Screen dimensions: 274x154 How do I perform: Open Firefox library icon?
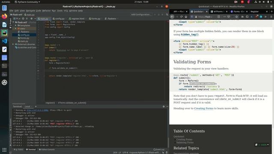243,17
